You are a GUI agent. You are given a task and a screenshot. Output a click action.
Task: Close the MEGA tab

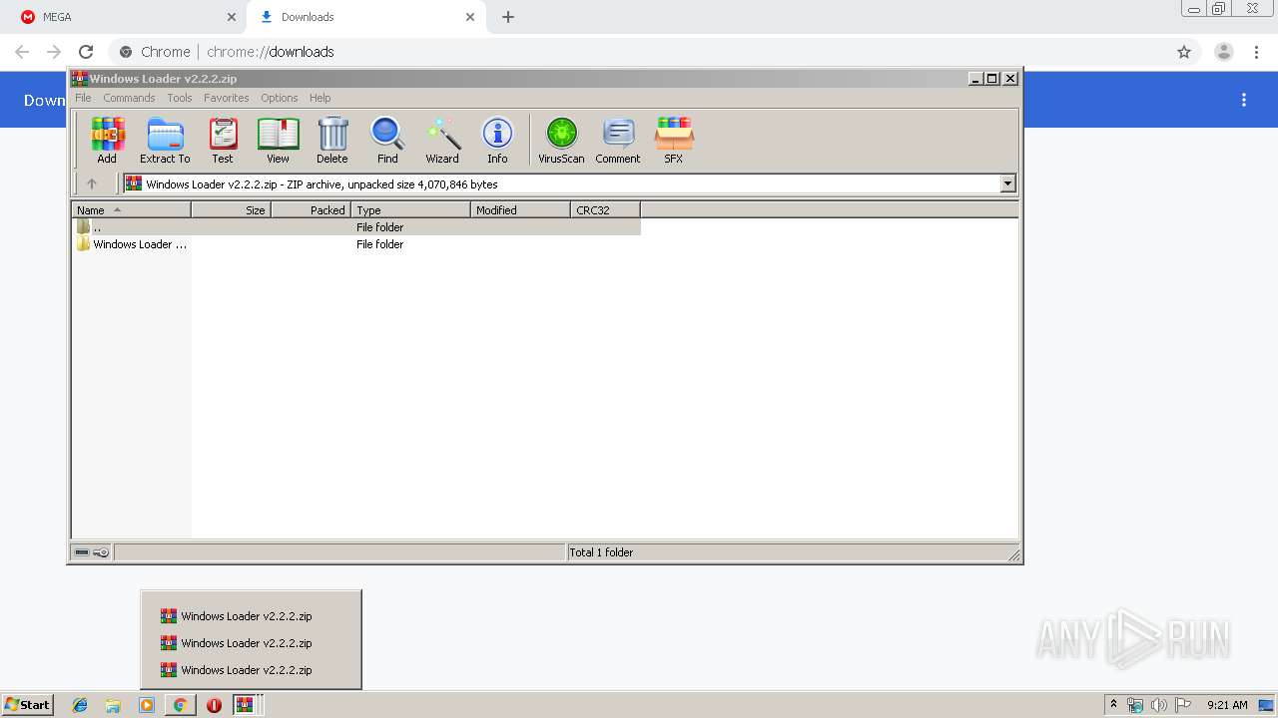point(232,17)
